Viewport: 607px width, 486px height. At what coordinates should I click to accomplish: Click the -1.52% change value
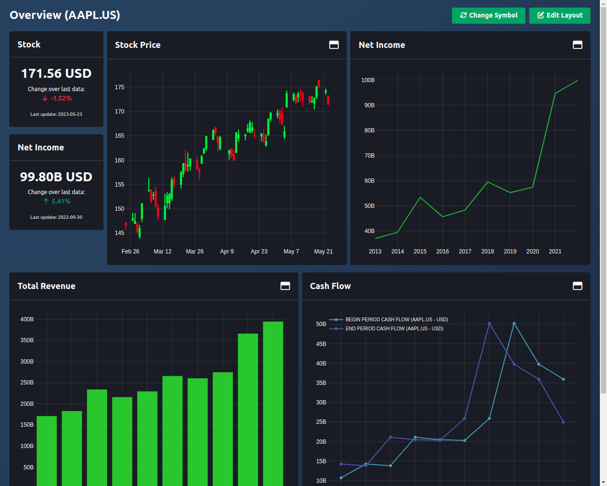[x=57, y=98]
